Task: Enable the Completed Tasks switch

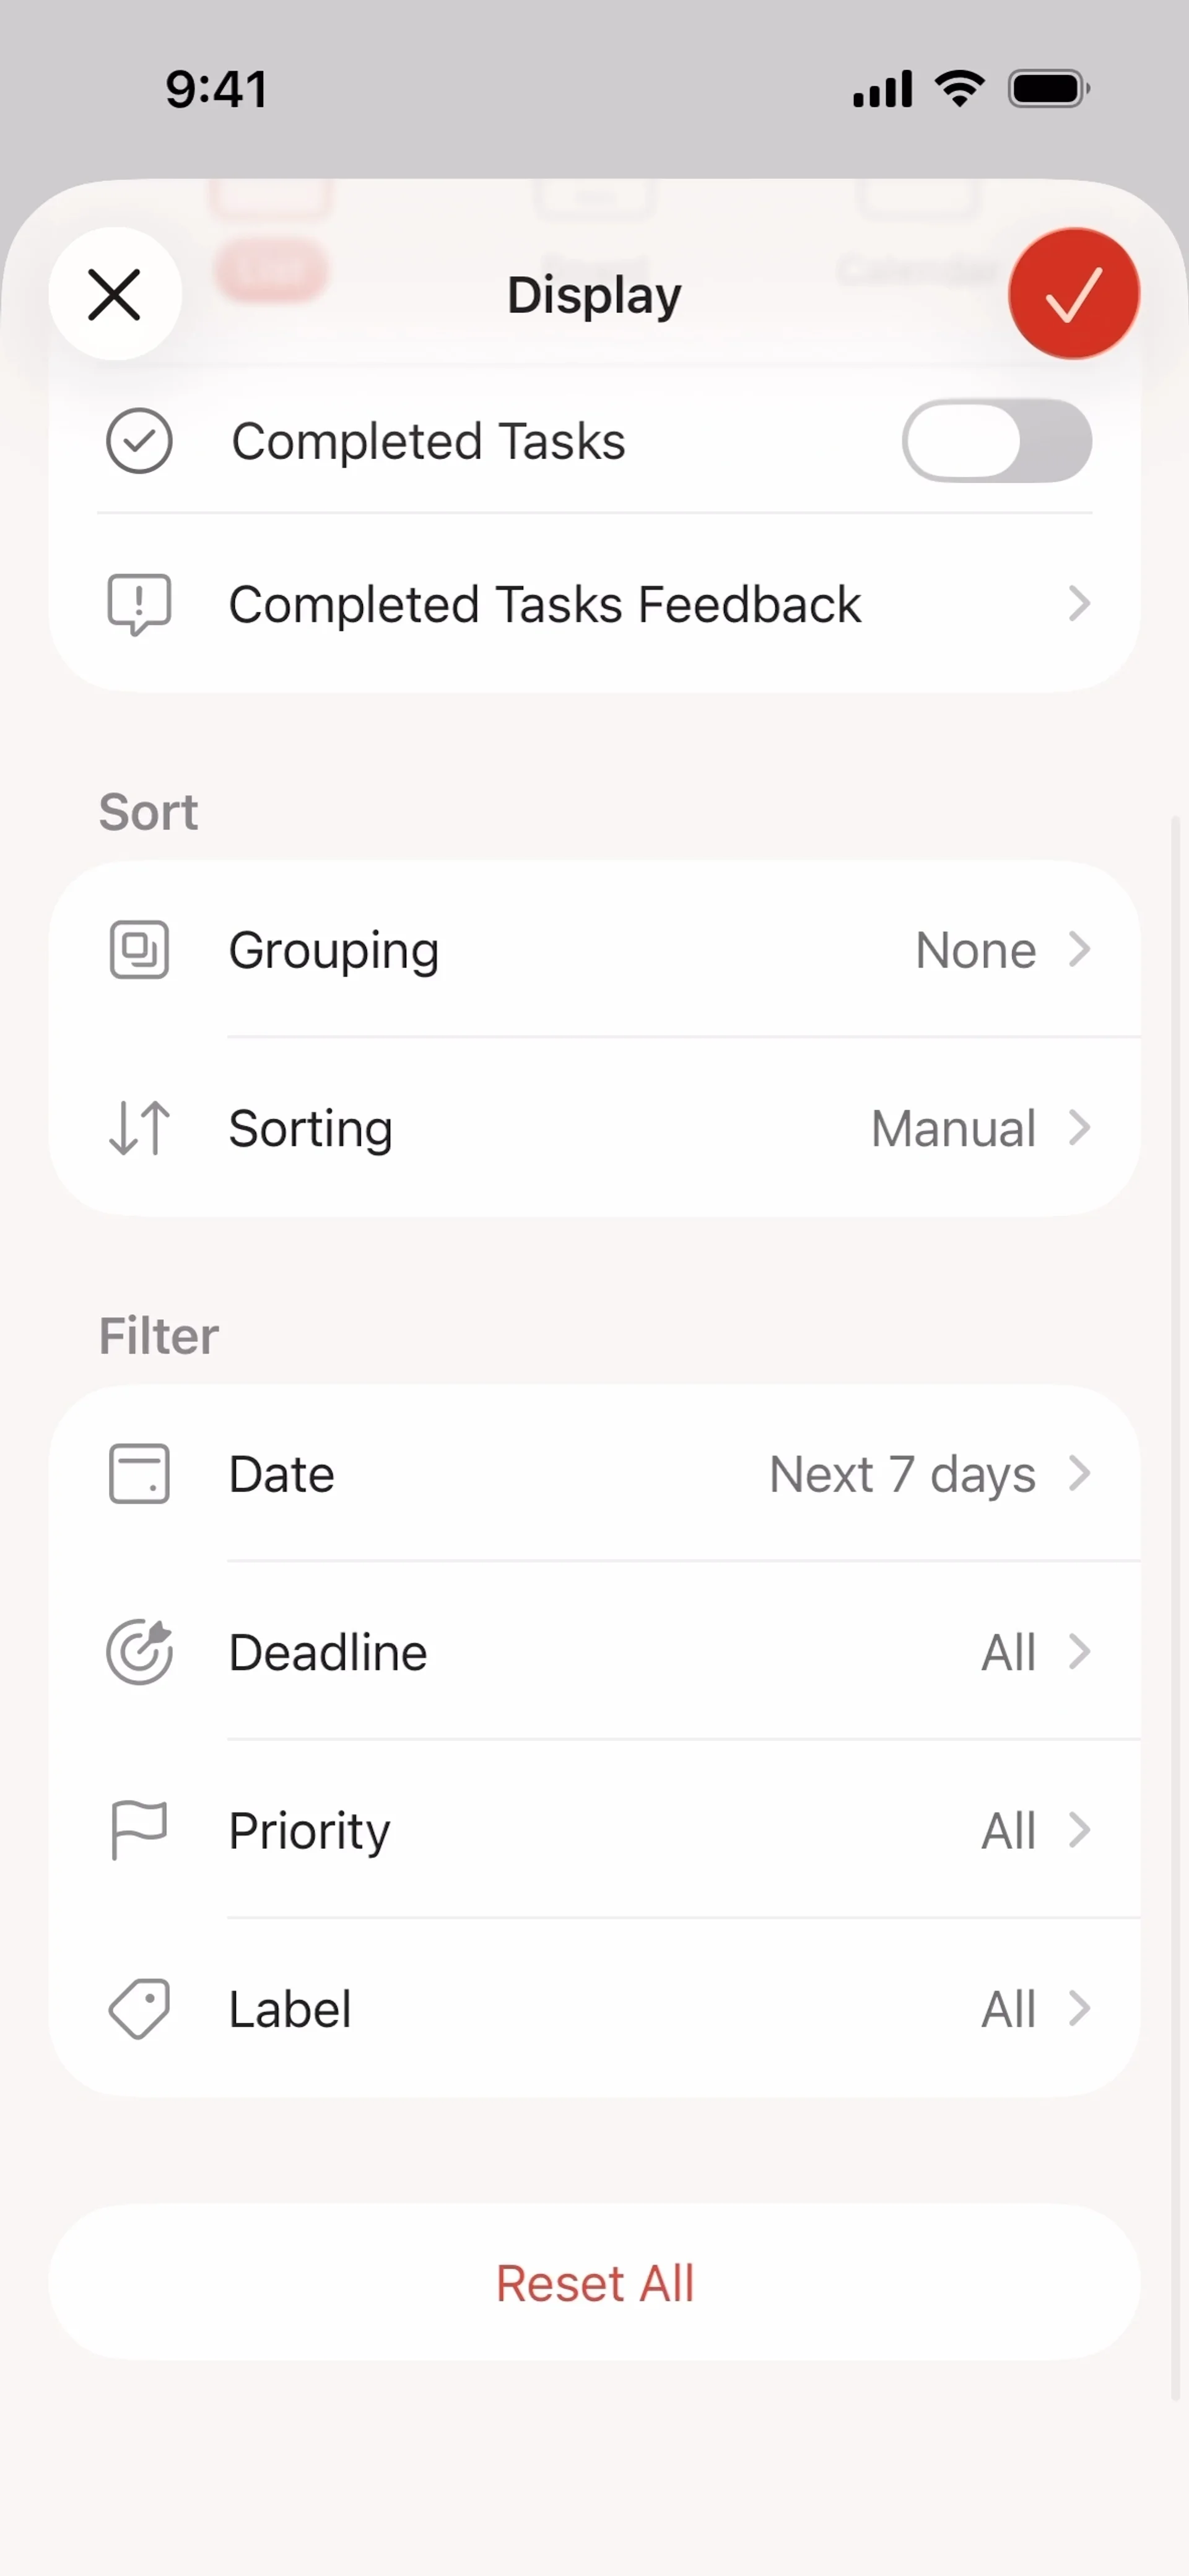Action: [x=996, y=441]
